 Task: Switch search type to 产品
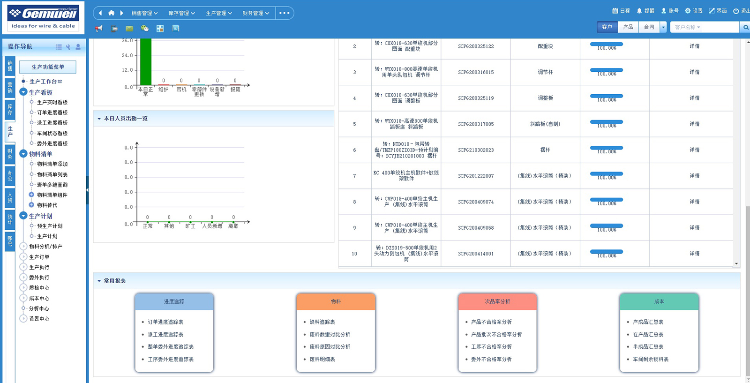point(628,27)
